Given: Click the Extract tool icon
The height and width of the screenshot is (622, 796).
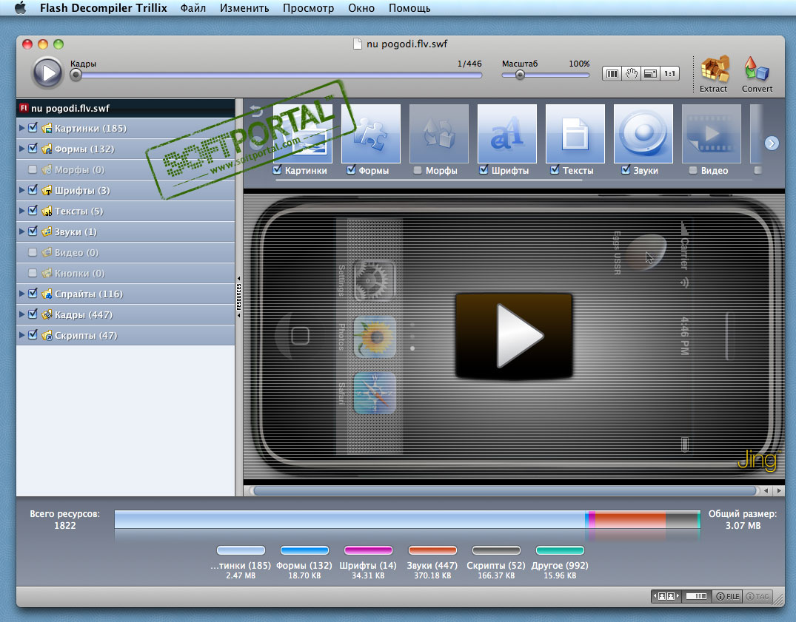Looking at the screenshot, I should coord(715,69).
